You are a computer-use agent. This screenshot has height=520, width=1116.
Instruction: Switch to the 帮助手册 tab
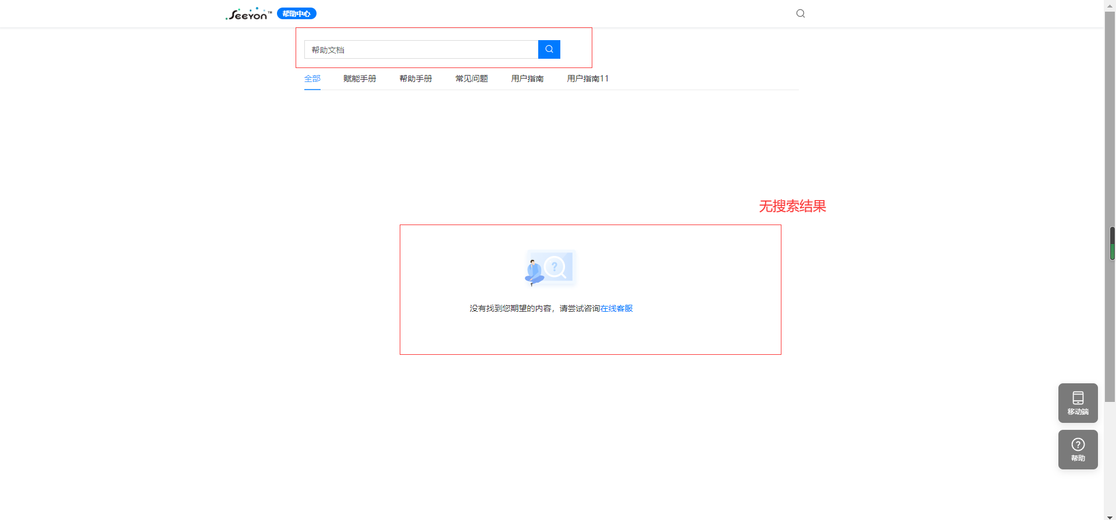[415, 79]
